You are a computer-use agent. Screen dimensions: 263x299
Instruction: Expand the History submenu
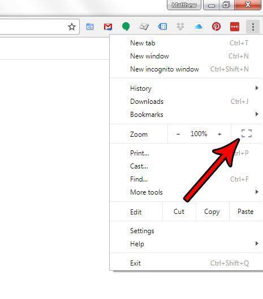click(x=186, y=89)
